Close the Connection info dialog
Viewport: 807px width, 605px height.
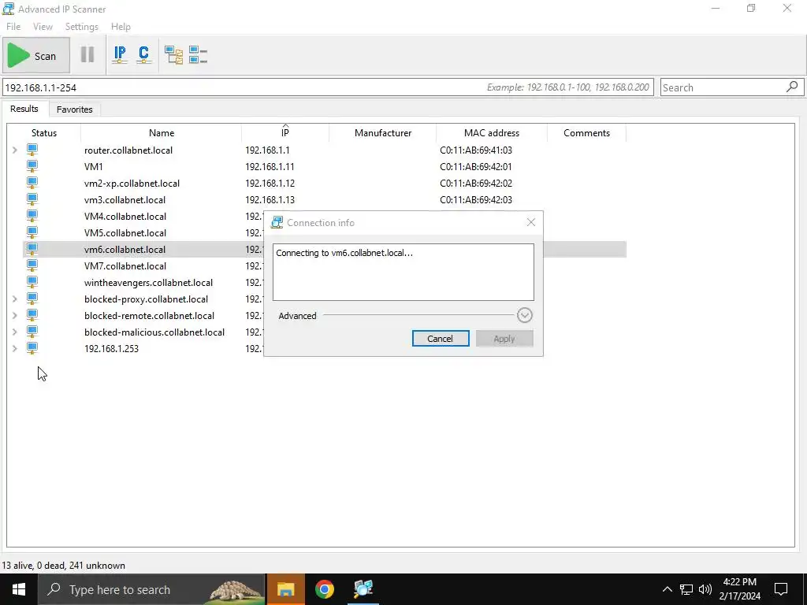[x=531, y=222]
